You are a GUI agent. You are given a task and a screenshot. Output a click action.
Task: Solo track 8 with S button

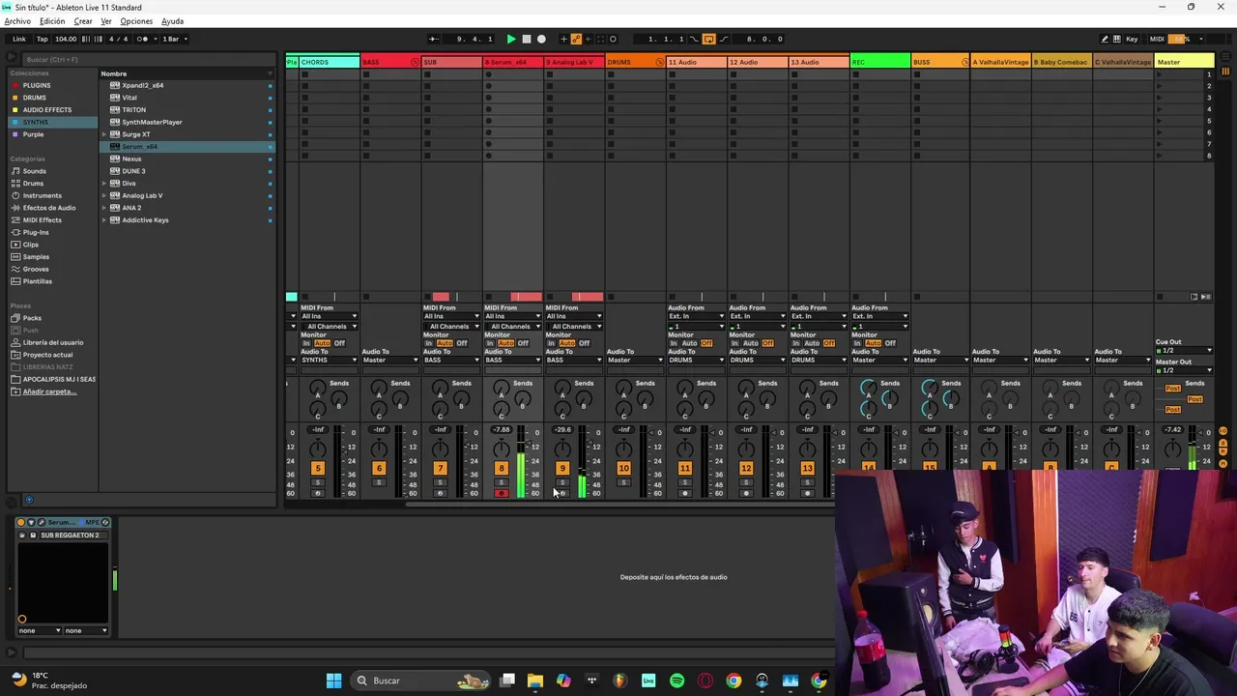pyautogui.click(x=501, y=482)
